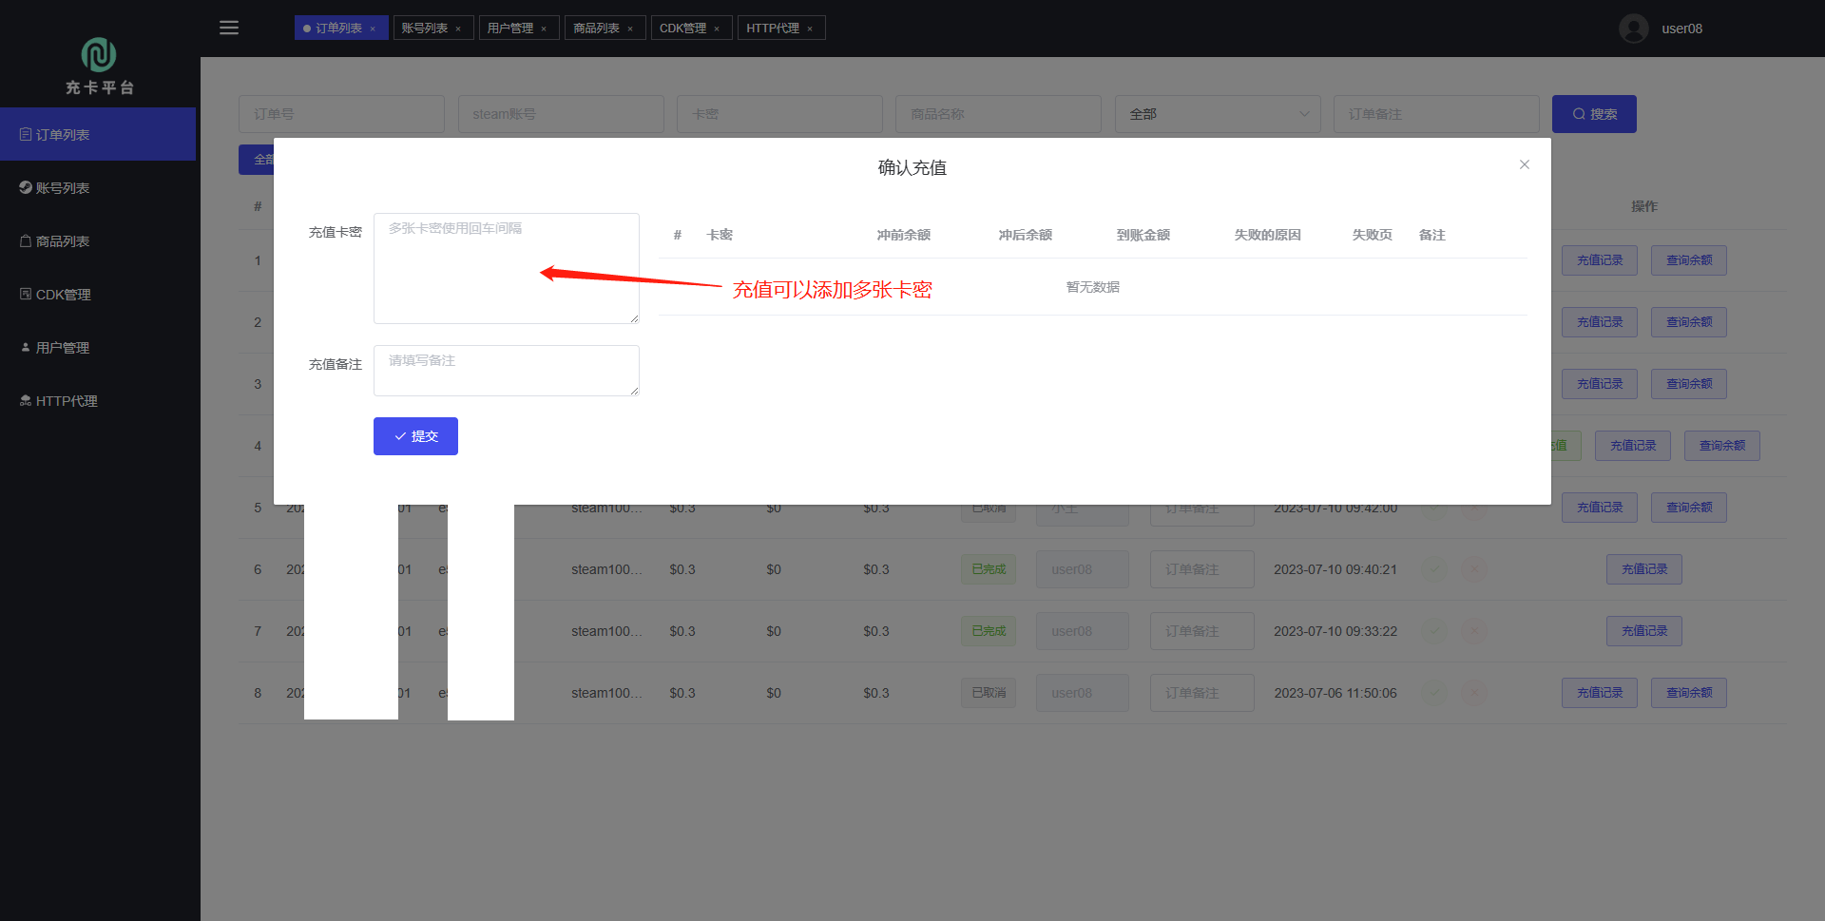
Task: Close the 确认充值 dialog with X
Action: 1525,164
